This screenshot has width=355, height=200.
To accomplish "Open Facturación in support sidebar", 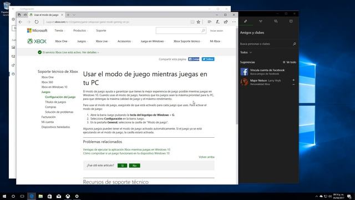I will pyautogui.click(x=48, y=117).
